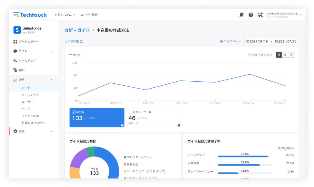The height and width of the screenshot is (187, 314).
Task: Click the help icon on 再生ユーザー数 card
Action: [179, 125]
